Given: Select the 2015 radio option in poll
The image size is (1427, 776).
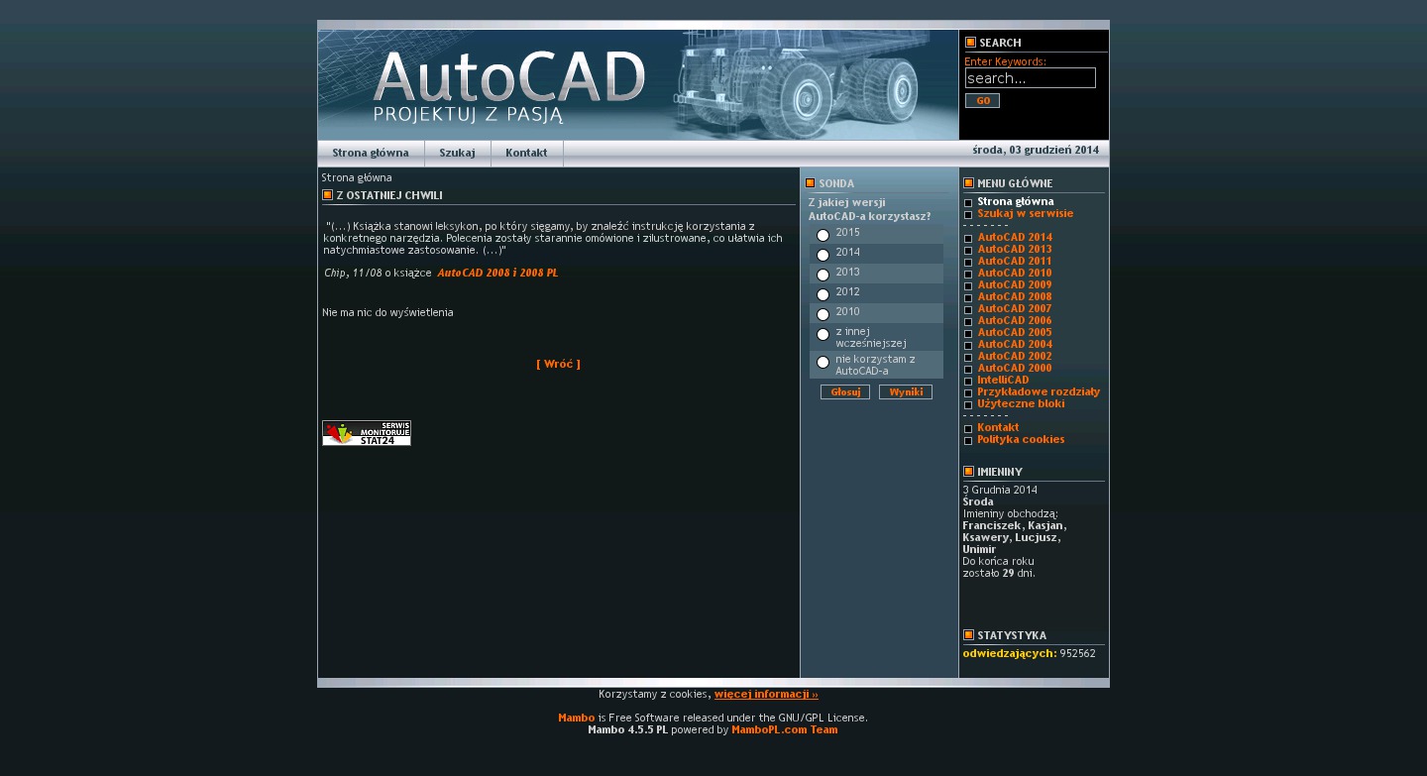Looking at the screenshot, I should point(823,235).
